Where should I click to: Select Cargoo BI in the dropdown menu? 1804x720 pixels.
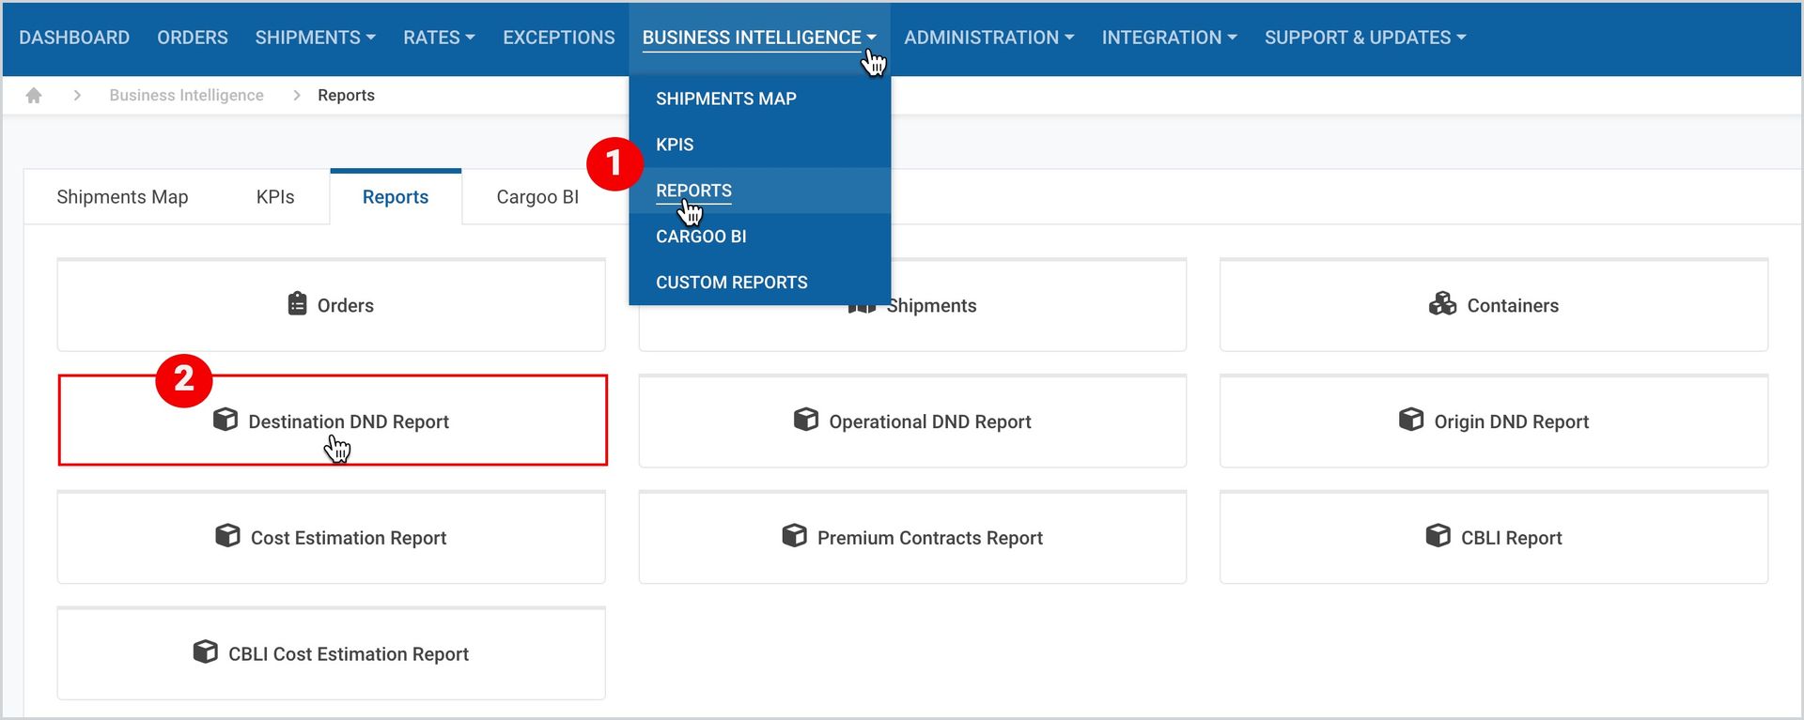coord(759,237)
